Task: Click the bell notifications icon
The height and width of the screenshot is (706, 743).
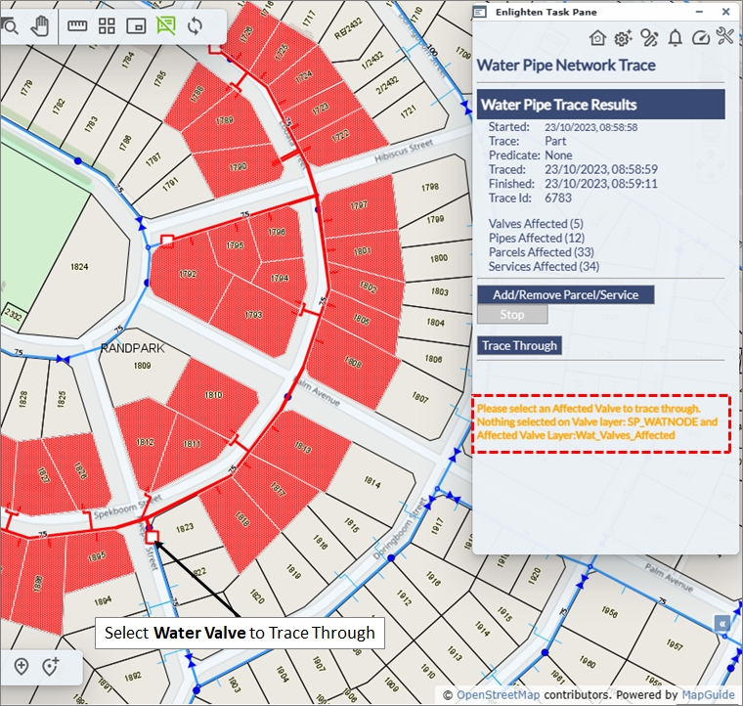Action: (675, 38)
